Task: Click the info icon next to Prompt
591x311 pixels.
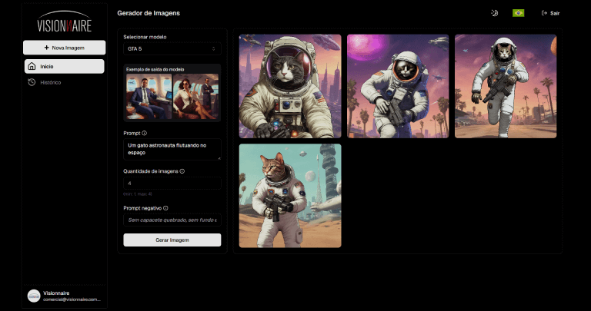Action: click(x=145, y=133)
